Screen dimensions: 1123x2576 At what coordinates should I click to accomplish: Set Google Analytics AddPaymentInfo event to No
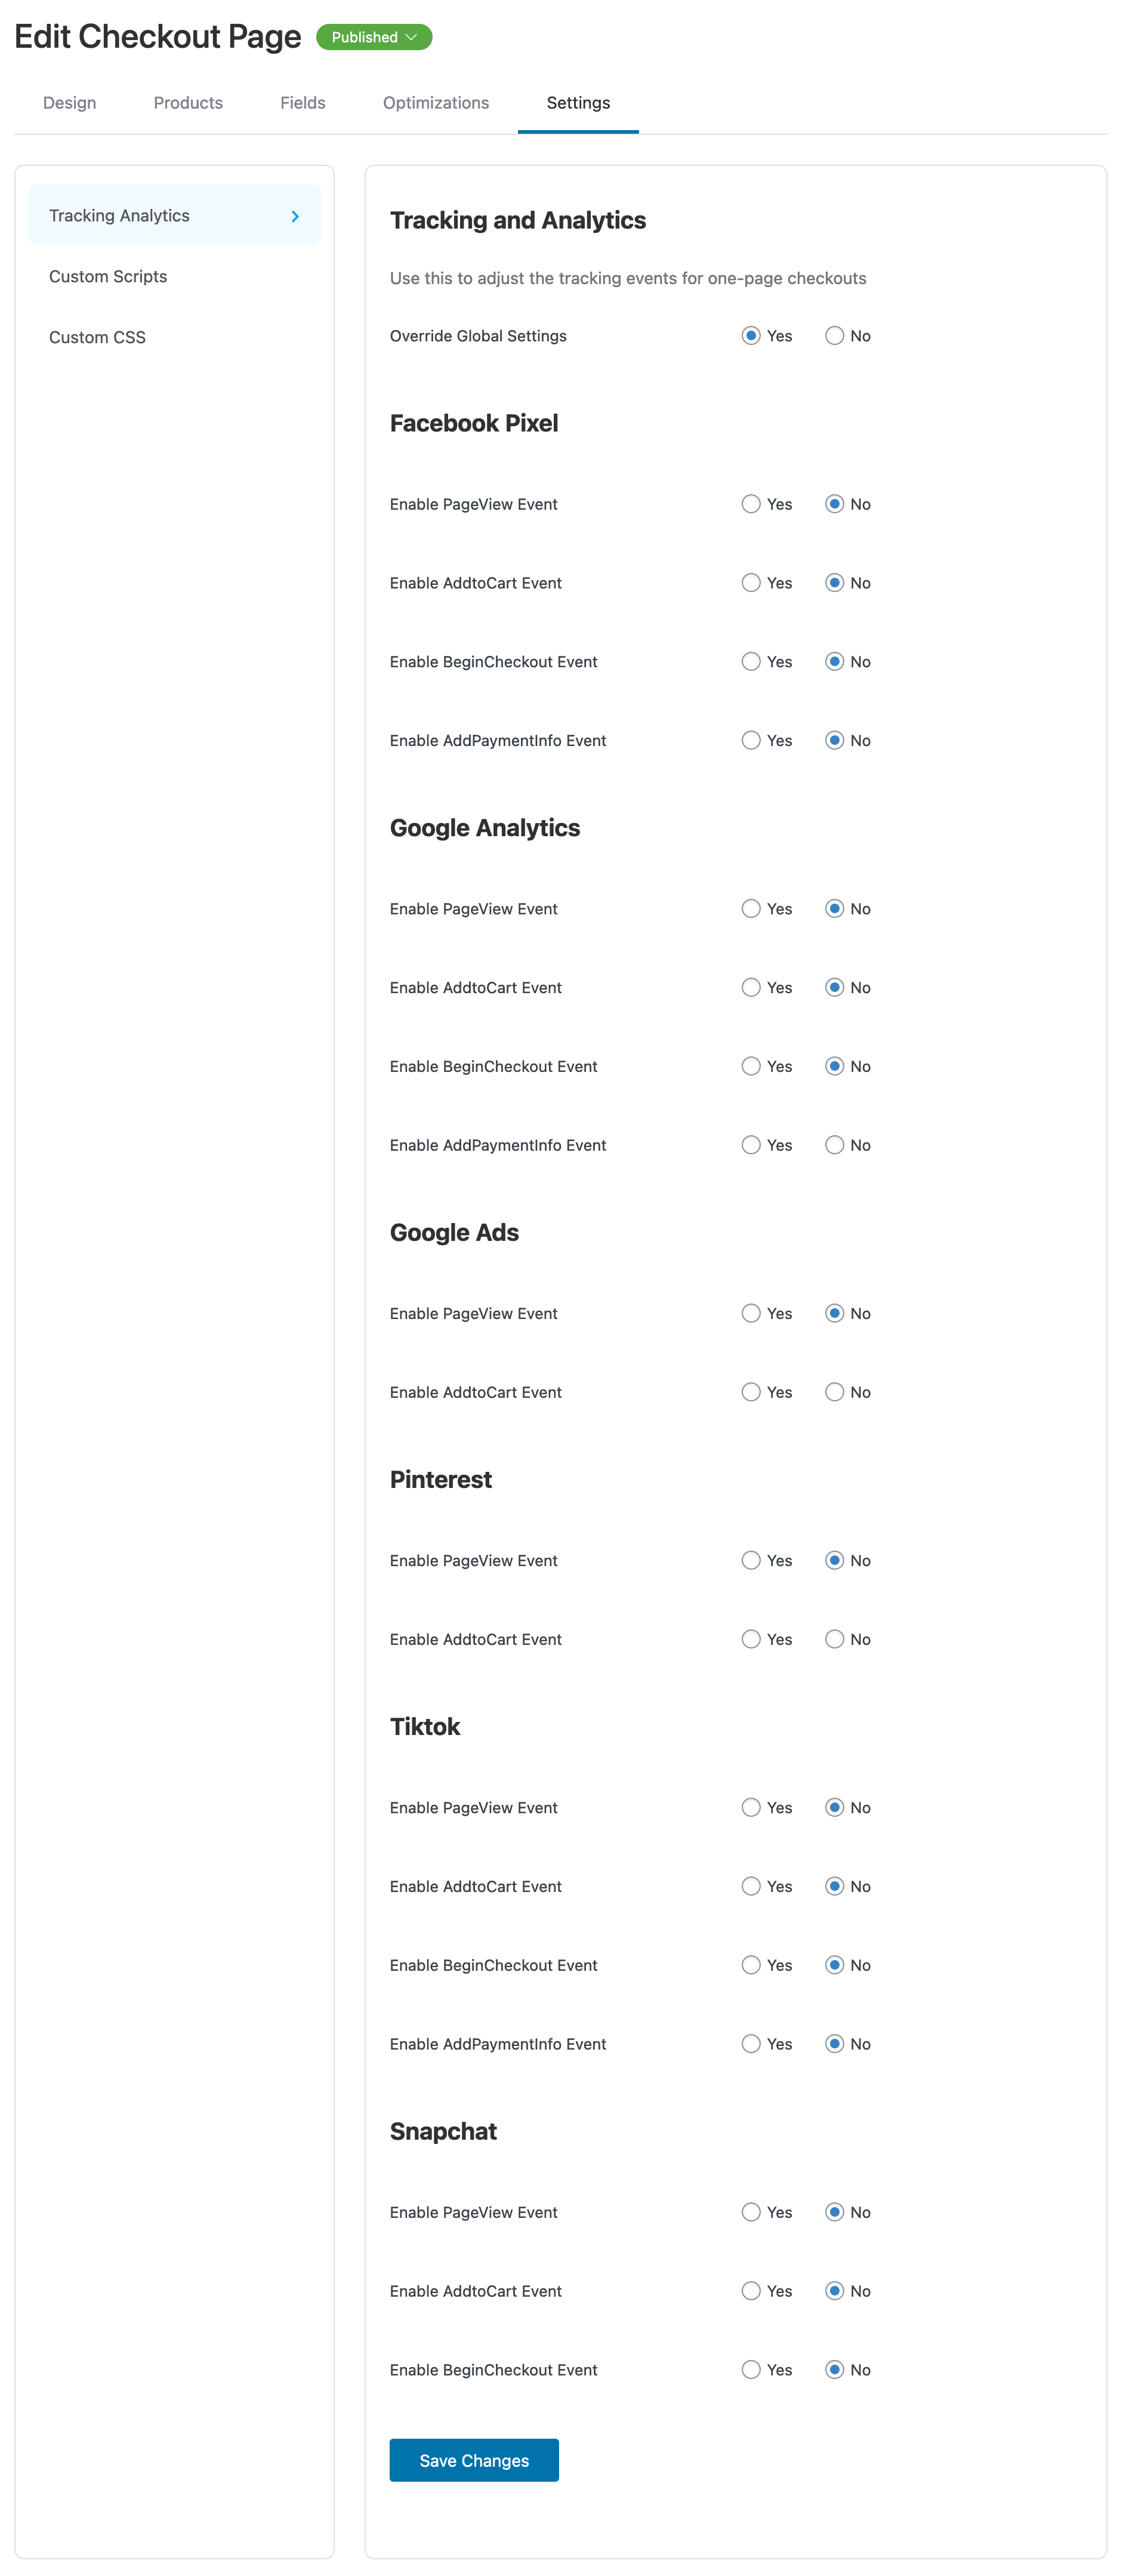tap(834, 1145)
